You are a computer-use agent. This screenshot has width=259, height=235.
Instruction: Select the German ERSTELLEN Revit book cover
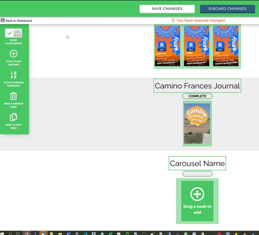(x=167, y=46)
